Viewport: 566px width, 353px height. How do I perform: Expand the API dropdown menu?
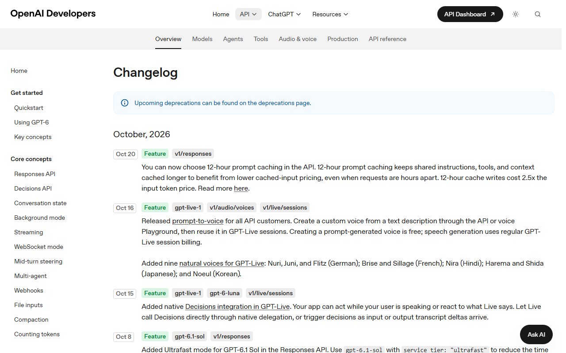pos(249,14)
